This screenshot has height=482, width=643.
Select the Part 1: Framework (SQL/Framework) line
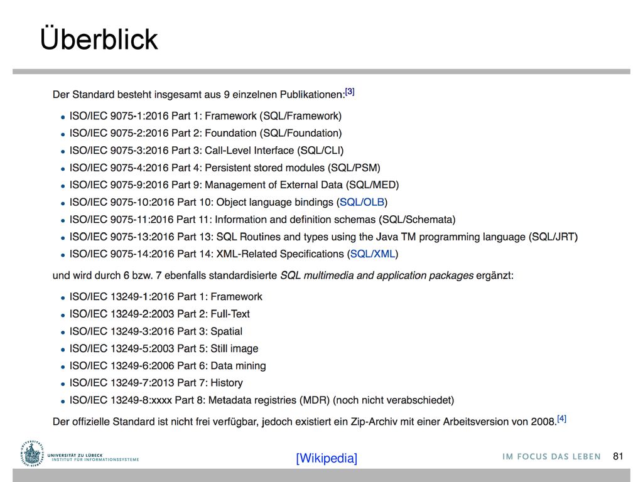[205, 116]
